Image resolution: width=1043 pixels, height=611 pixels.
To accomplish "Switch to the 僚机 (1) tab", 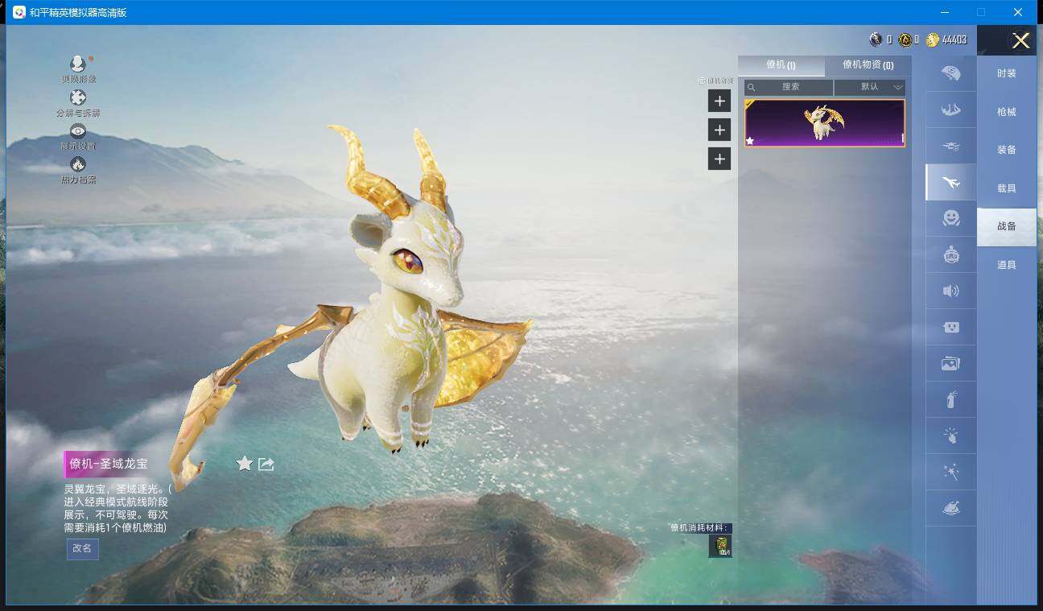I will (781, 65).
